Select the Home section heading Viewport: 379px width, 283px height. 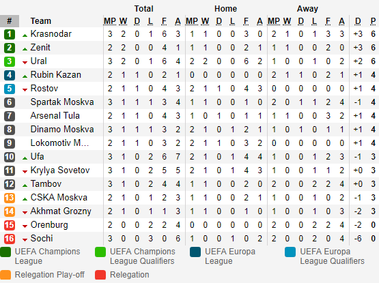[225, 9]
